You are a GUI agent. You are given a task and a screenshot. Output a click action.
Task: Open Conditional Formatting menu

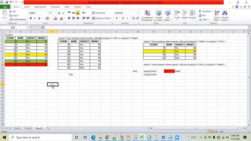click(x=147, y=16)
